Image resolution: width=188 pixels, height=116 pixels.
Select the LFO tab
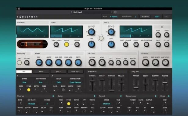tap(24, 72)
